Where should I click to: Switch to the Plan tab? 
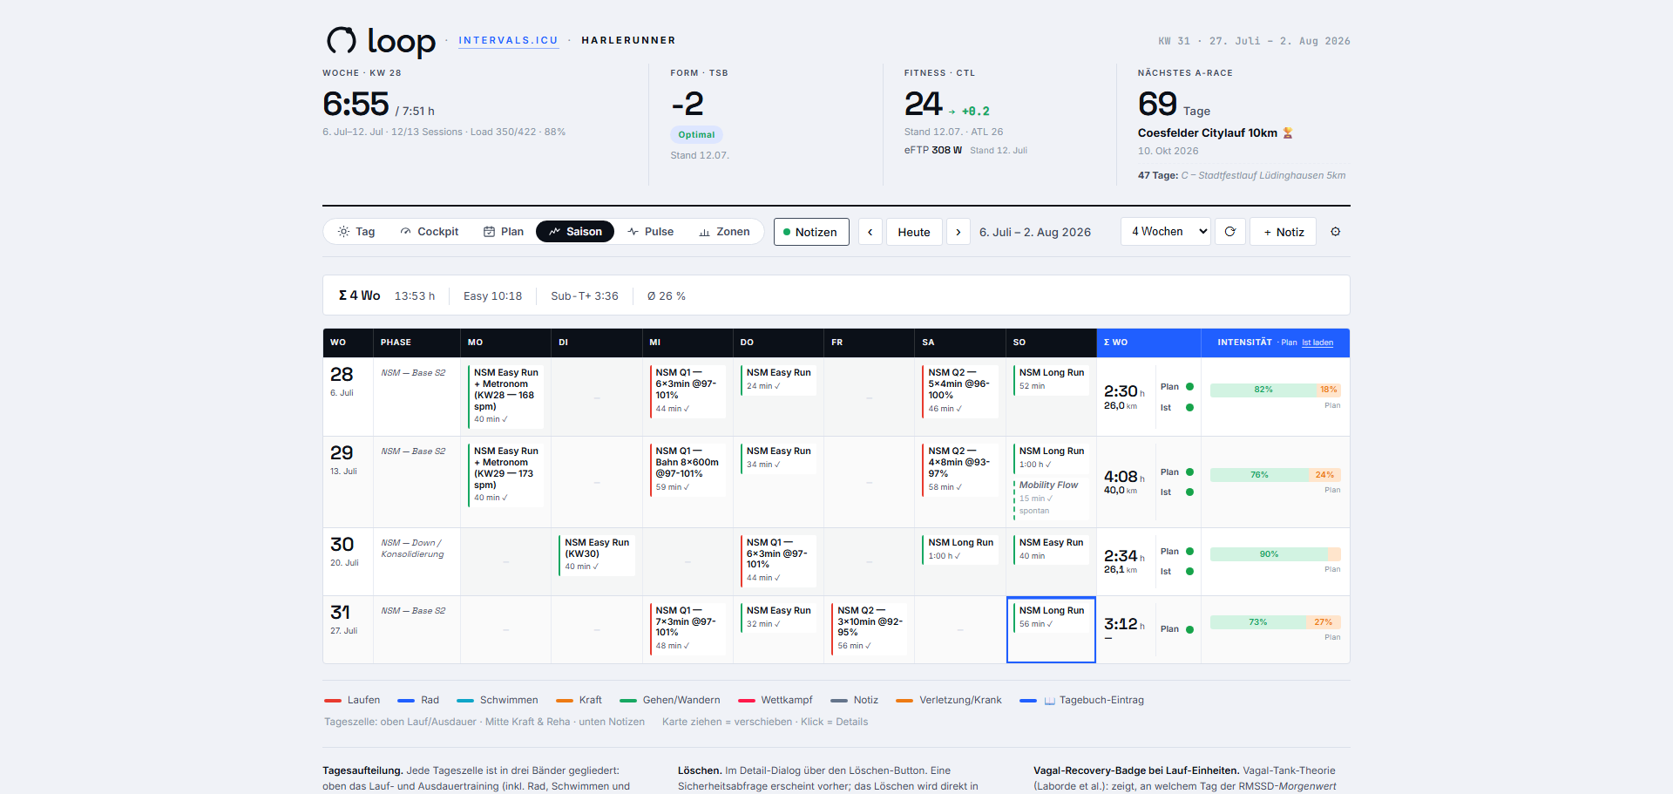pyautogui.click(x=504, y=232)
